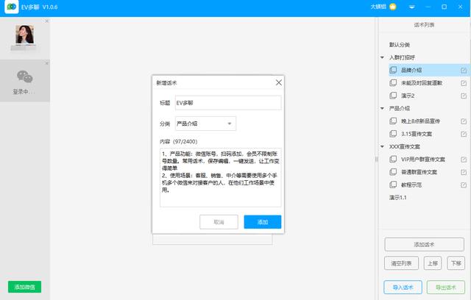Close the 新增话术 dialog with X
The height and width of the screenshot is (300, 471).
coord(278,82)
